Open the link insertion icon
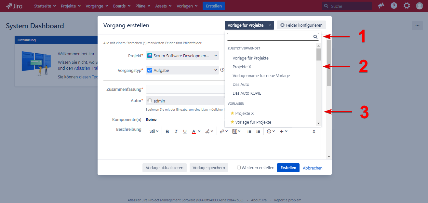This screenshot has width=428, height=203. [x=222, y=131]
